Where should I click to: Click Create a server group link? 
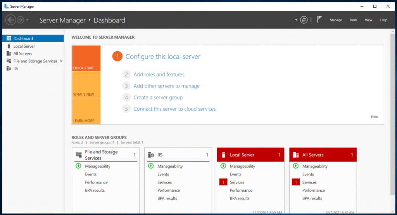coord(158,97)
